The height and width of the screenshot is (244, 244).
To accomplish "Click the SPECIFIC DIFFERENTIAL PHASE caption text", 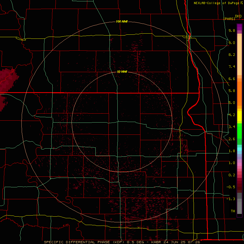I will point(77,242).
